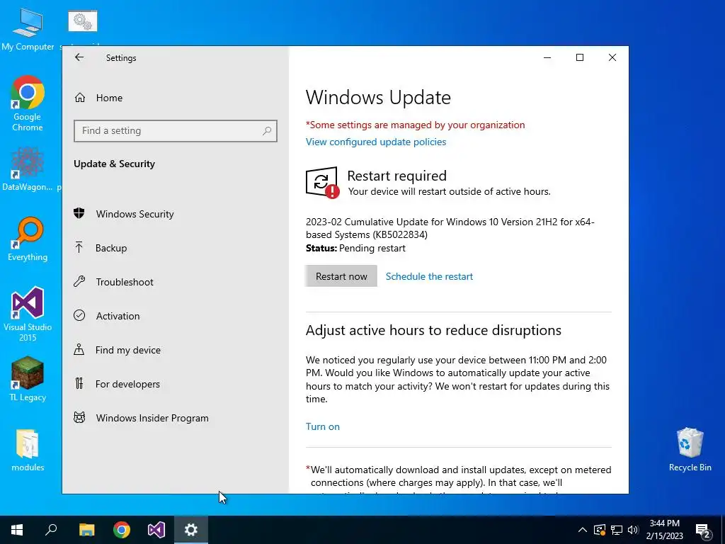This screenshot has height=544, width=725.
Task: Click the search magnifier in Find a setting
Action: coord(267,131)
